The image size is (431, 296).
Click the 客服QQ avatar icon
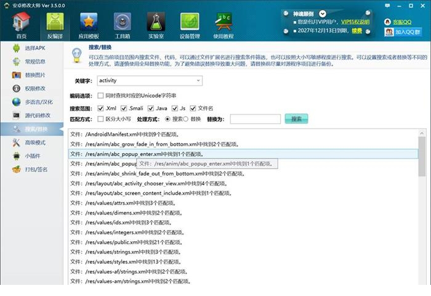point(387,22)
